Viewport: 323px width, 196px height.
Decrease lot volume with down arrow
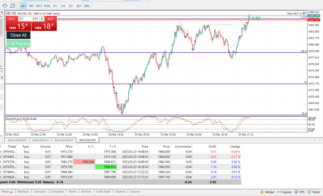[21, 19]
